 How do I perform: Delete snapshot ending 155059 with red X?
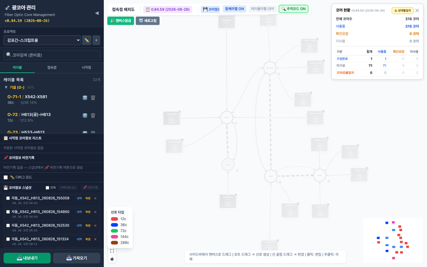[x=96, y=198]
